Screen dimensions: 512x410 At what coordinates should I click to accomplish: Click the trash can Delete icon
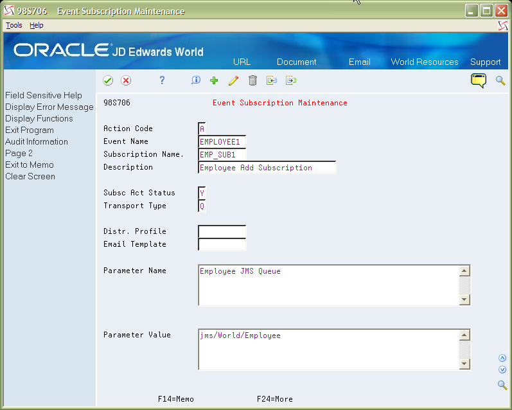252,80
